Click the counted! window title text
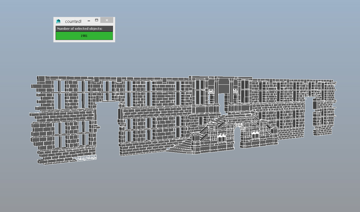 [73, 21]
